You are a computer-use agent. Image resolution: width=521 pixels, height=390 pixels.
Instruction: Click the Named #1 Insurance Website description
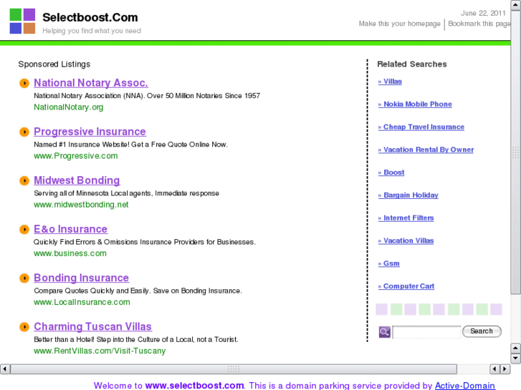(130, 145)
